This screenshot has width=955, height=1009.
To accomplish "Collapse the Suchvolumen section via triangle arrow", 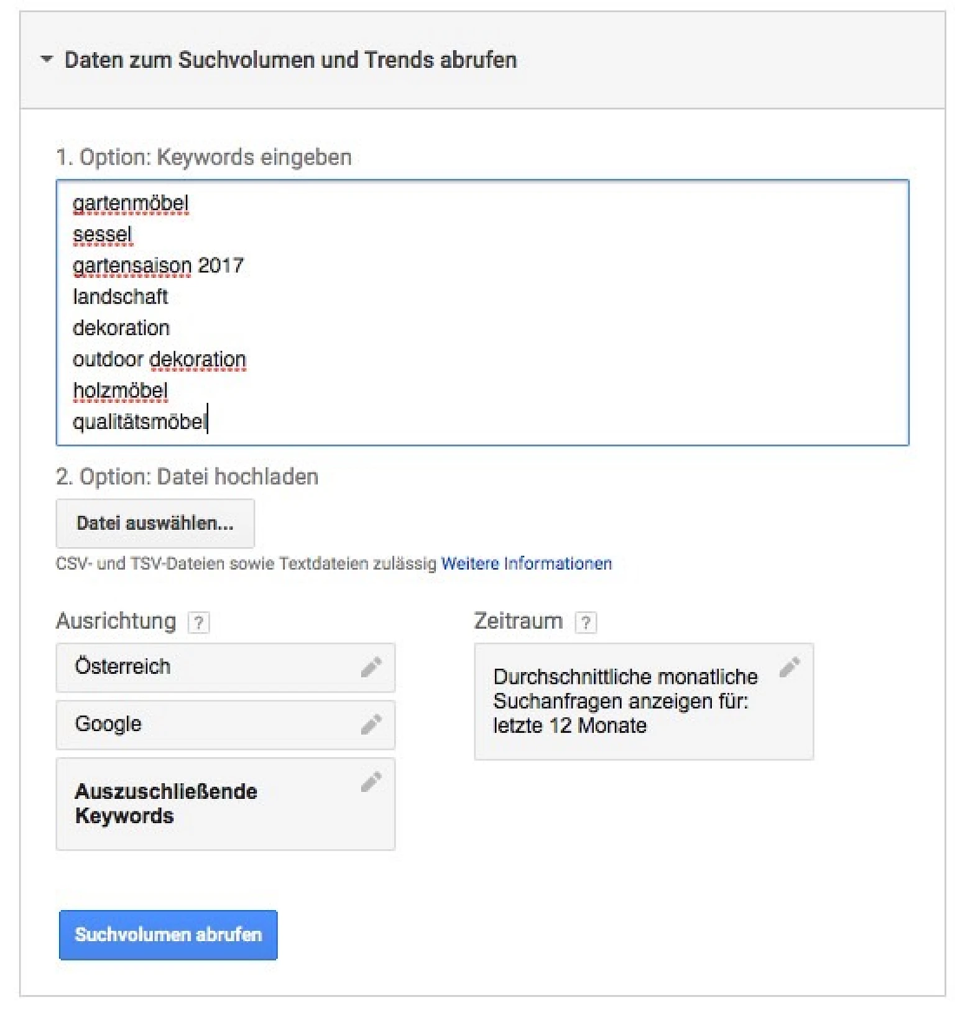I will [47, 60].
